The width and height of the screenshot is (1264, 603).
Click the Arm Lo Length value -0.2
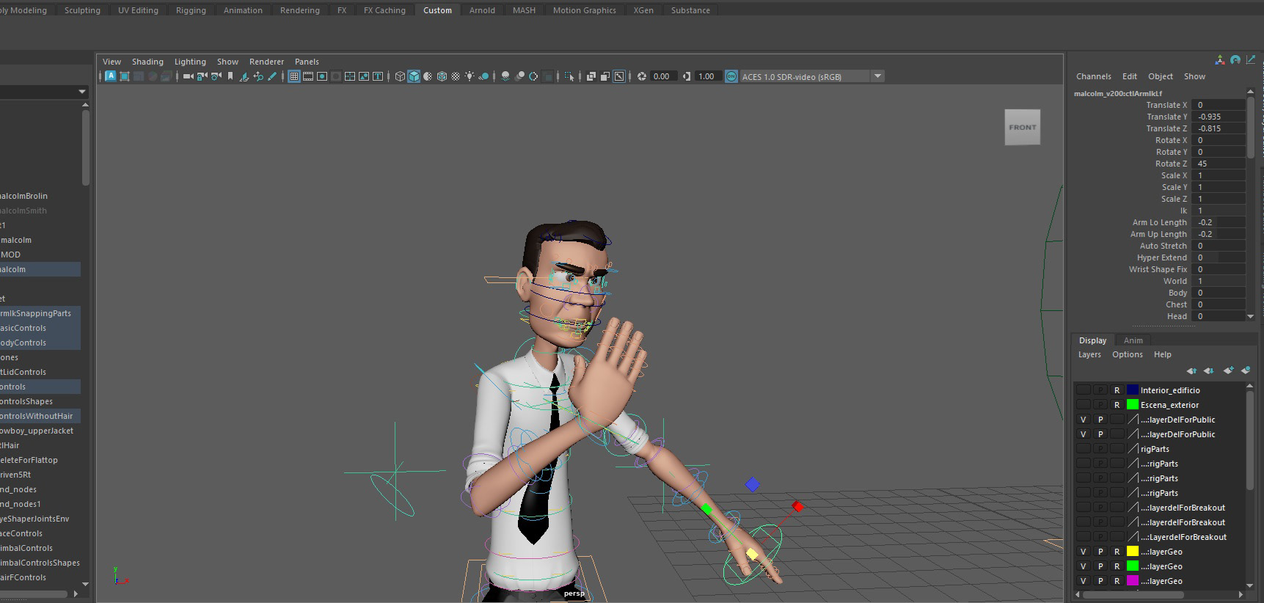point(1219,222)
